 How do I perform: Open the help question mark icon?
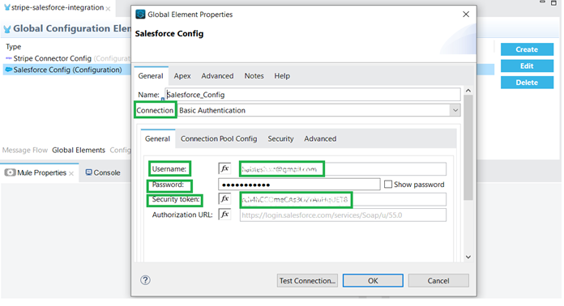coord(145,280)
